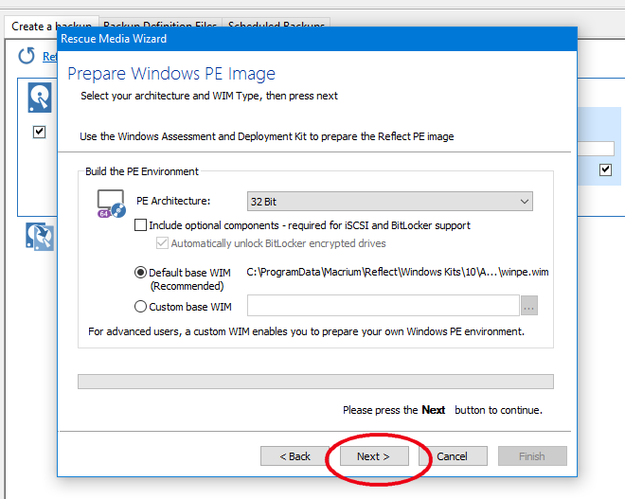Click the image restore icon on left

coord(39,237)
